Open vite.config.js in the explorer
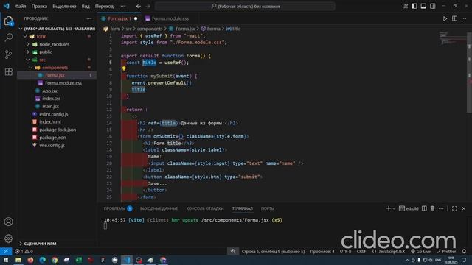This screenshot has height=265, width=472. click(52, 146)
